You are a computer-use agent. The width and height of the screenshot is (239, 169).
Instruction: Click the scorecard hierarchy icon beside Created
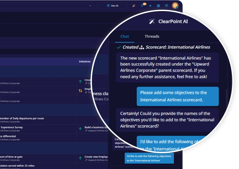coord(142,47)
